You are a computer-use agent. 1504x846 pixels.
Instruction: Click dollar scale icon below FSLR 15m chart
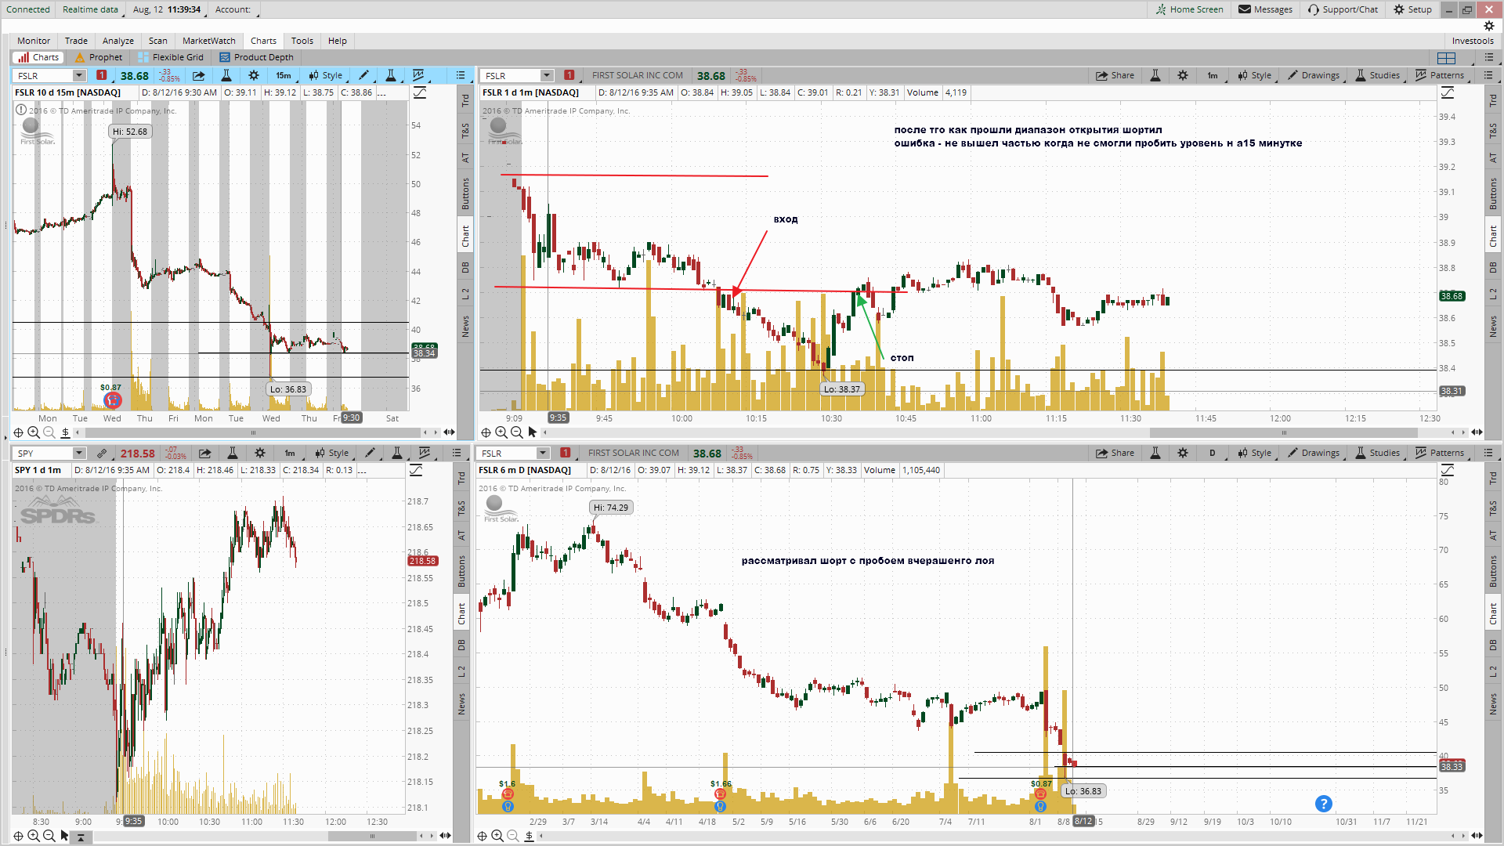tap(65, 432)
